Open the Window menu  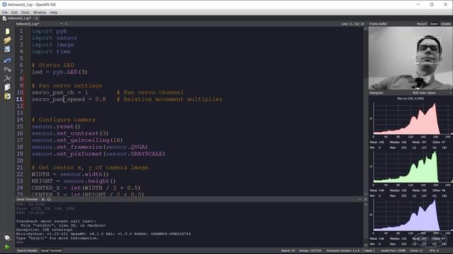click(x=40, y=13)
